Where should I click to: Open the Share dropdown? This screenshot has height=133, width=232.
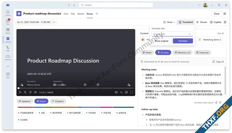coord(169,22)
